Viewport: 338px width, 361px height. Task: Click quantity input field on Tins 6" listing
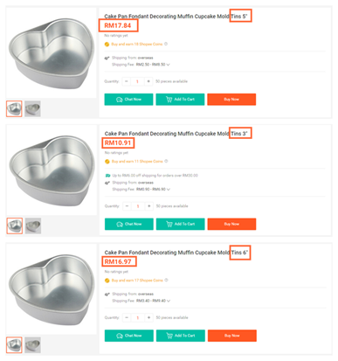pyautogui.click(x=138, y=317)
